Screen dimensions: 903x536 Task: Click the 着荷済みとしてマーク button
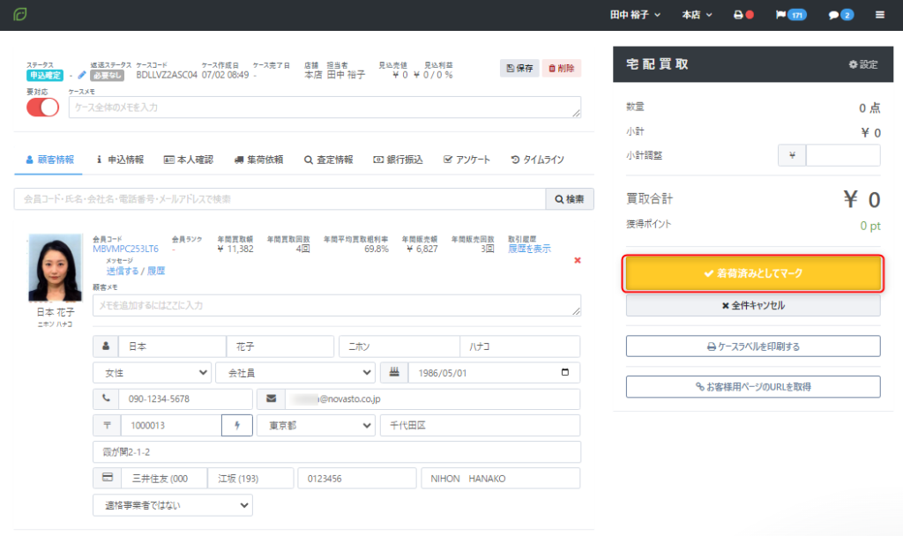(x=753, y=274)
